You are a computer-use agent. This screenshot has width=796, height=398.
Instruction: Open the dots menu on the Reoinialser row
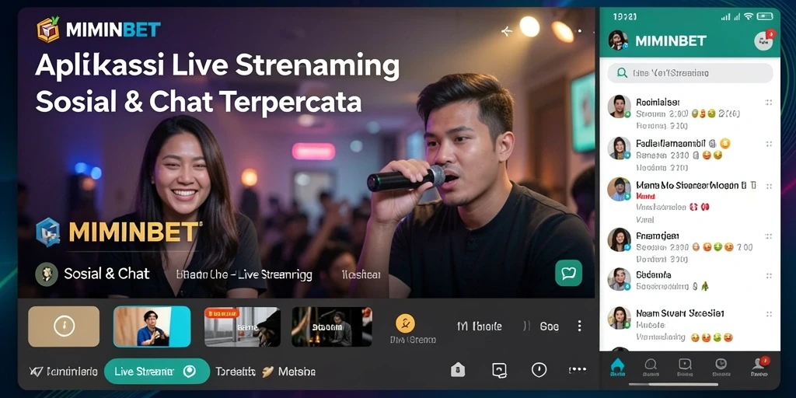coord(769,102)
